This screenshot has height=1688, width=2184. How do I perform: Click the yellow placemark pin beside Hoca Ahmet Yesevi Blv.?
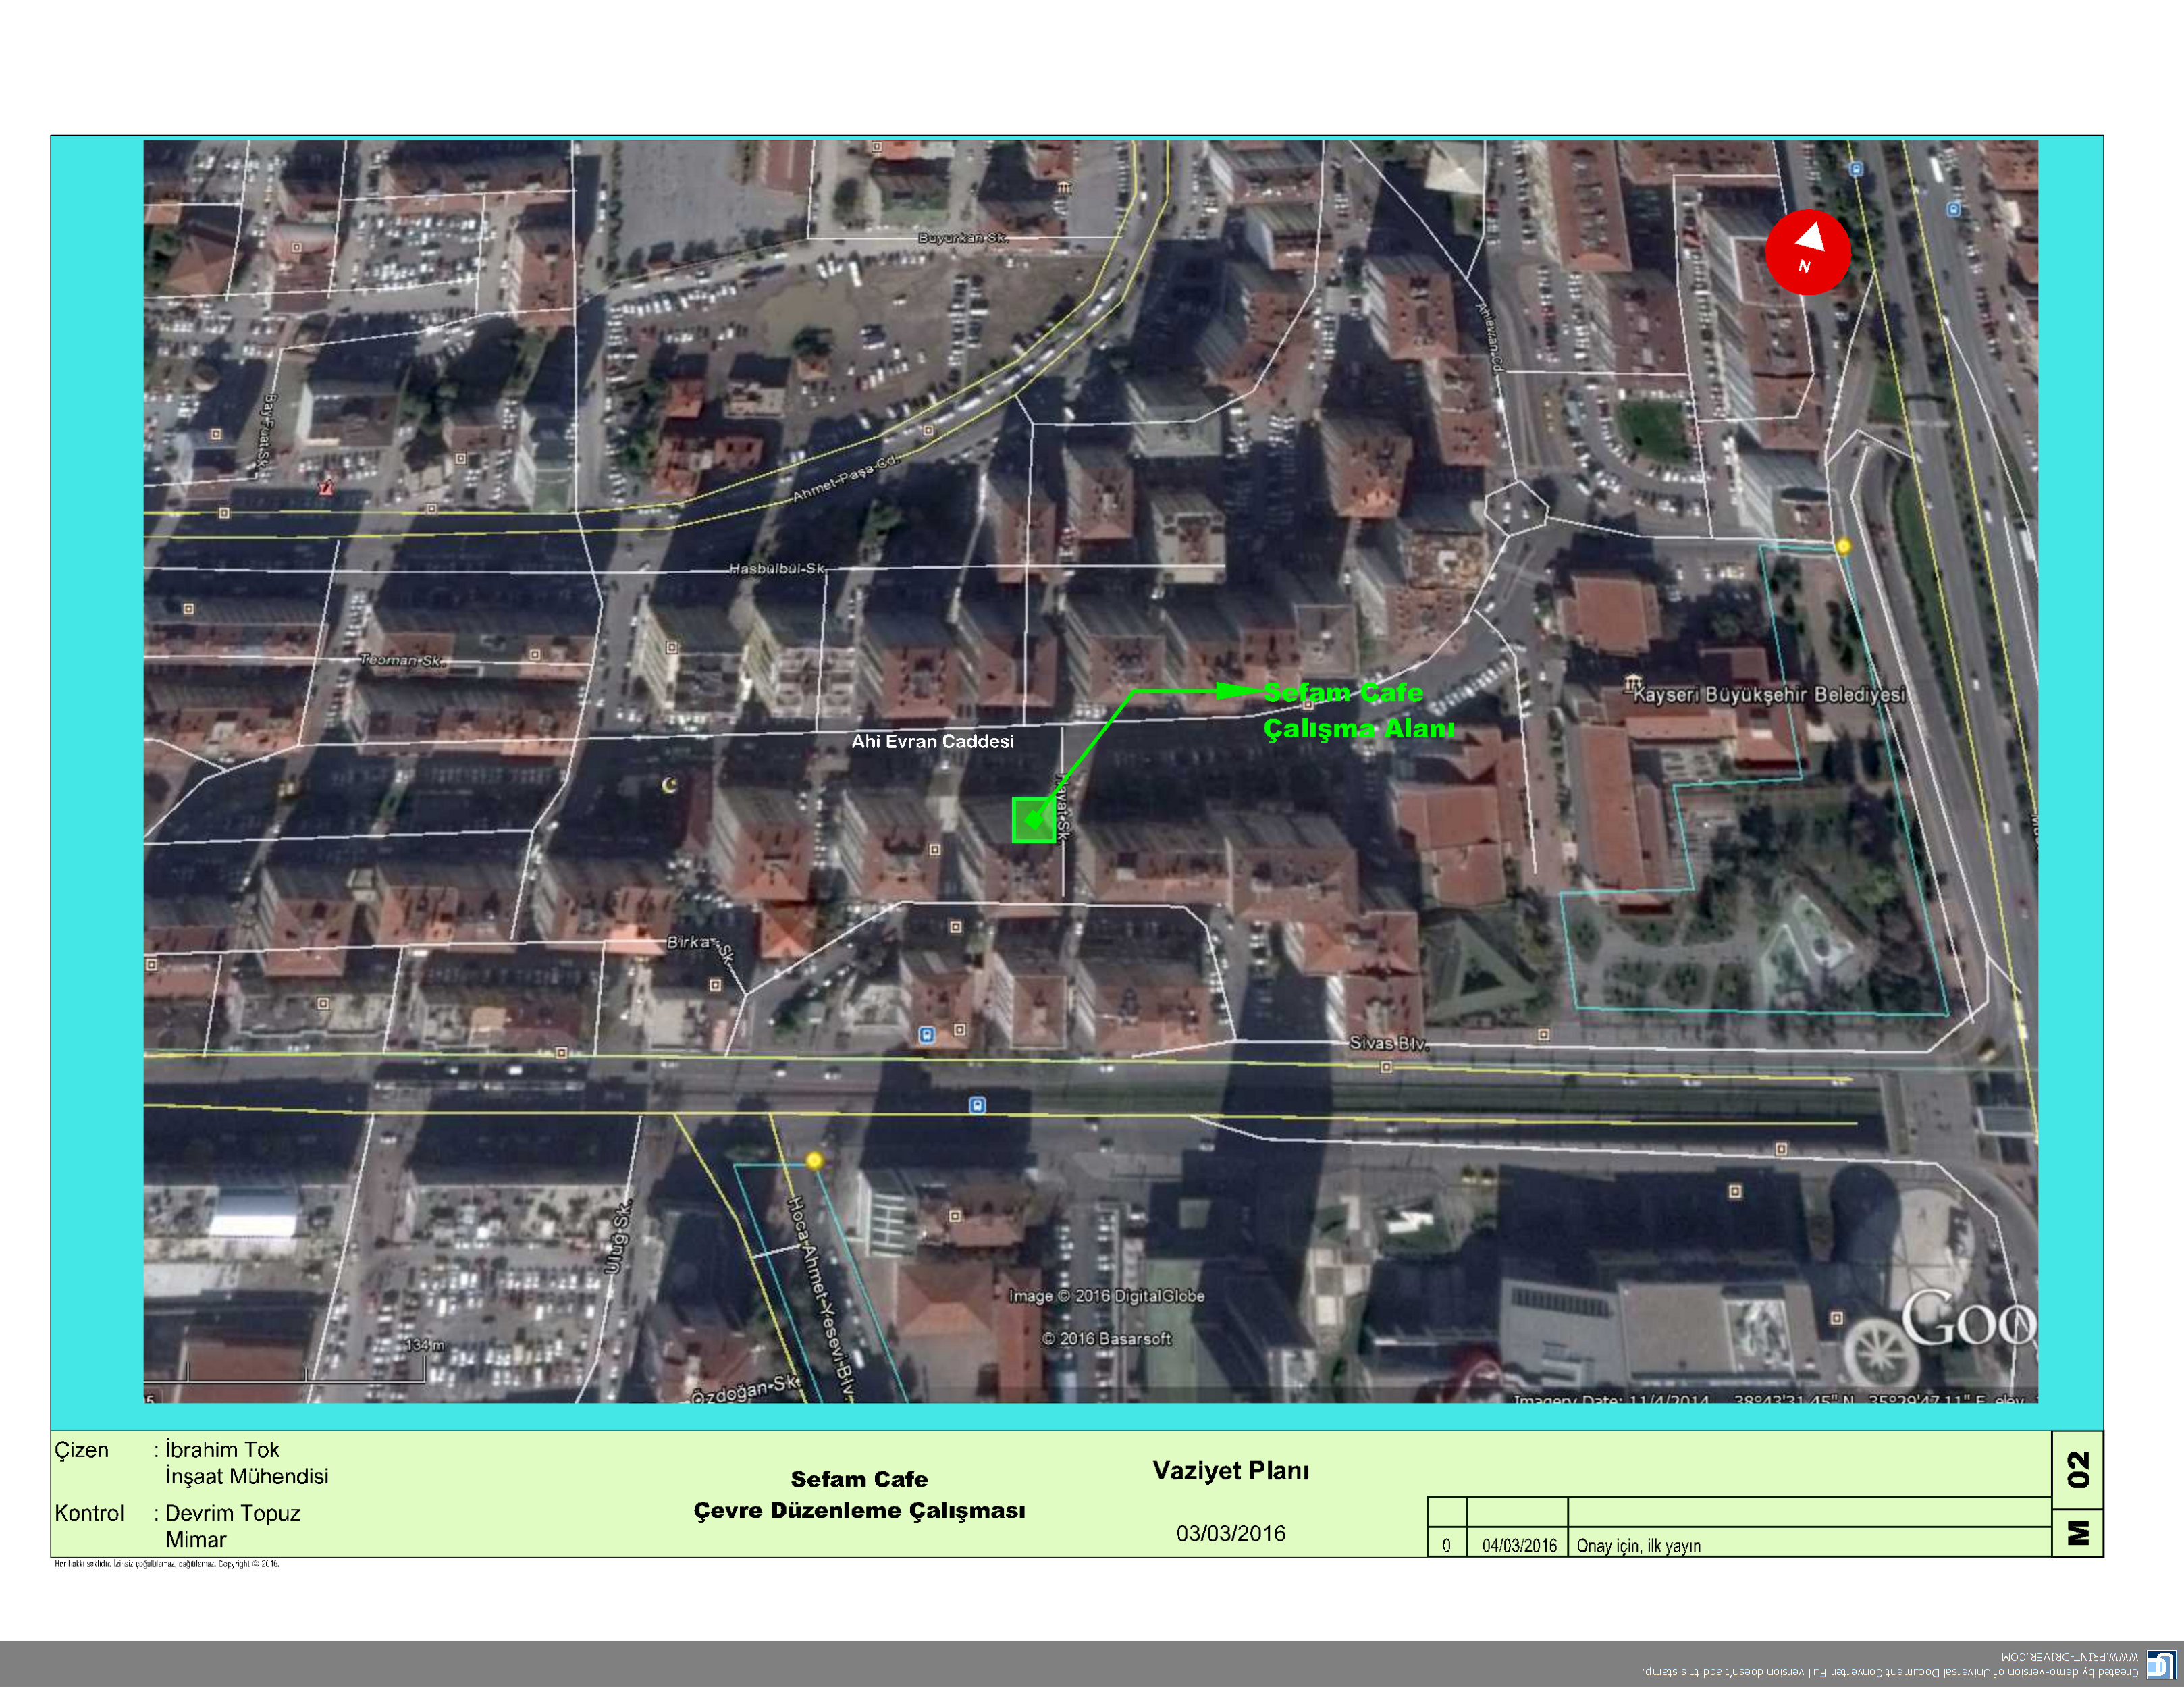click(x=814, y=1160)
